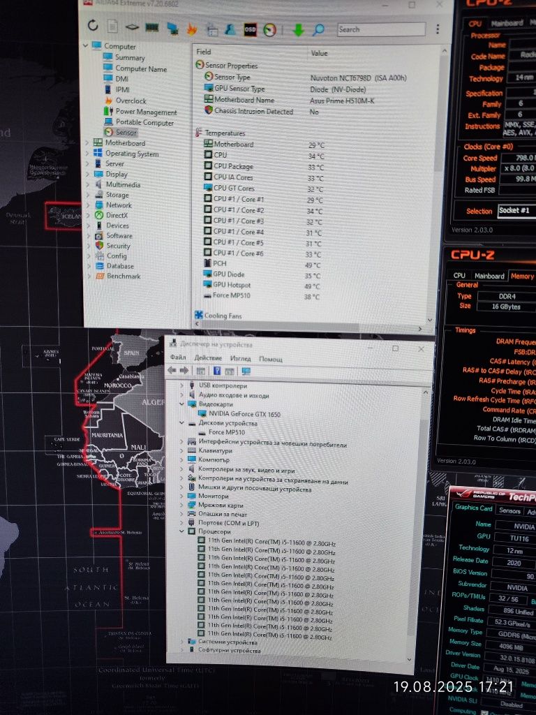
Task: Collapse the Процесори node
Action: tap(182, 531)
